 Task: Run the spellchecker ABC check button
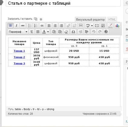[88, 26]
